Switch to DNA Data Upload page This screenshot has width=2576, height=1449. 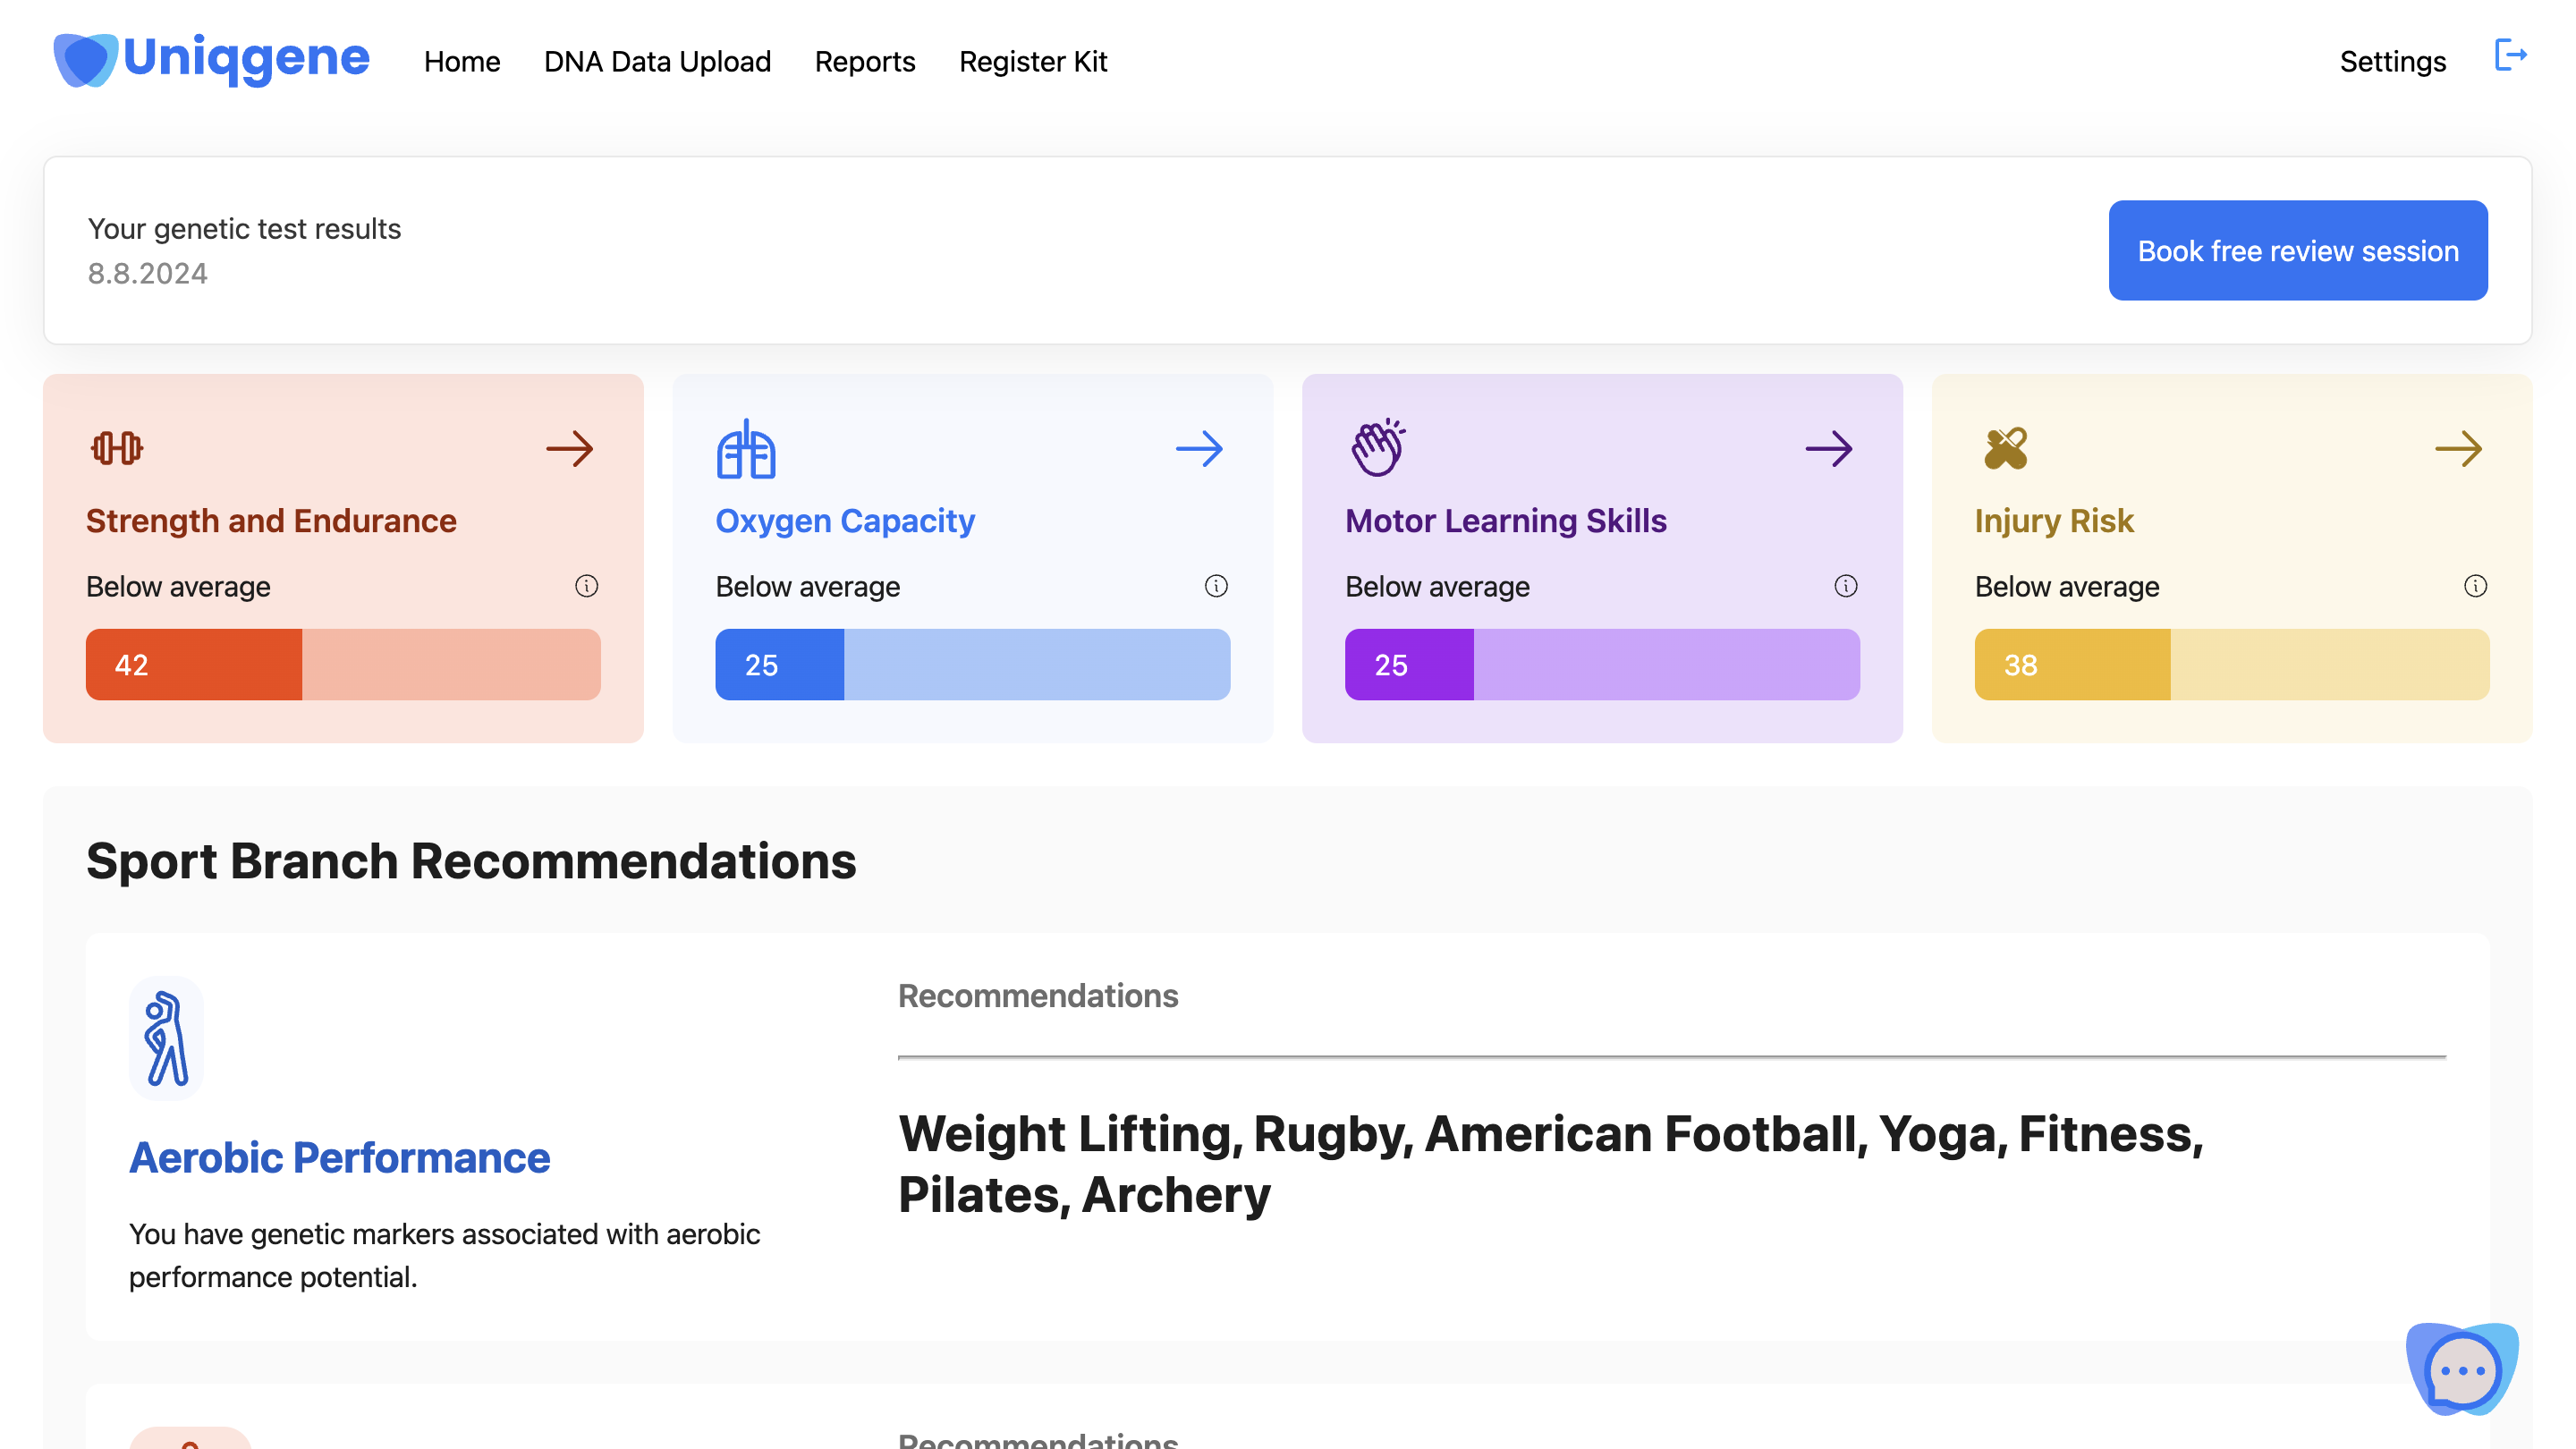tap(656, 61)
